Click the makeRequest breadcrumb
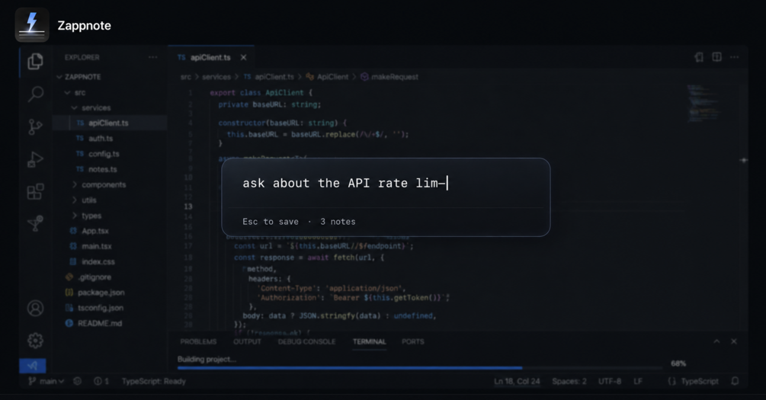This screenshot has width=766, height=400. [x=389, y=77]
